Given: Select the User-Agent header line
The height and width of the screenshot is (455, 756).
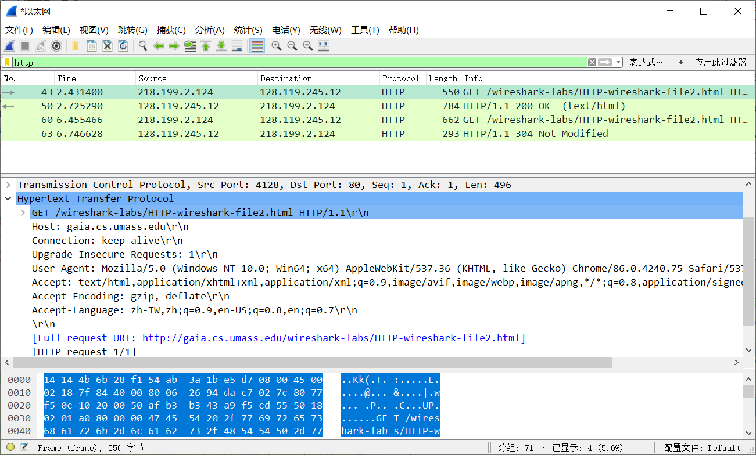Looking at the screenshot, I should 387,269.
